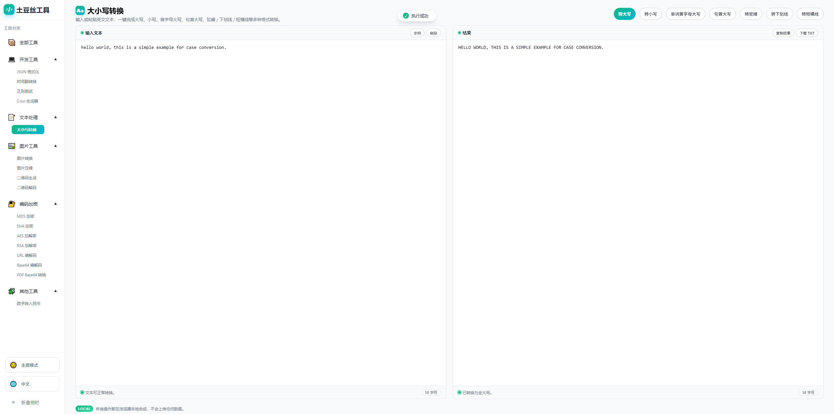This screenshot has height=414, width=834.
Task: Click the globe icon for 中文
Action: (x=13, y=384)
